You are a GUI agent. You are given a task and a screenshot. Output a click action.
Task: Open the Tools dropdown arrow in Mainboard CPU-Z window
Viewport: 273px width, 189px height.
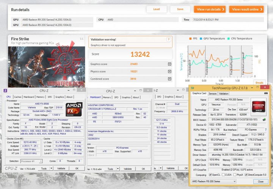click(x=118, y=169)
